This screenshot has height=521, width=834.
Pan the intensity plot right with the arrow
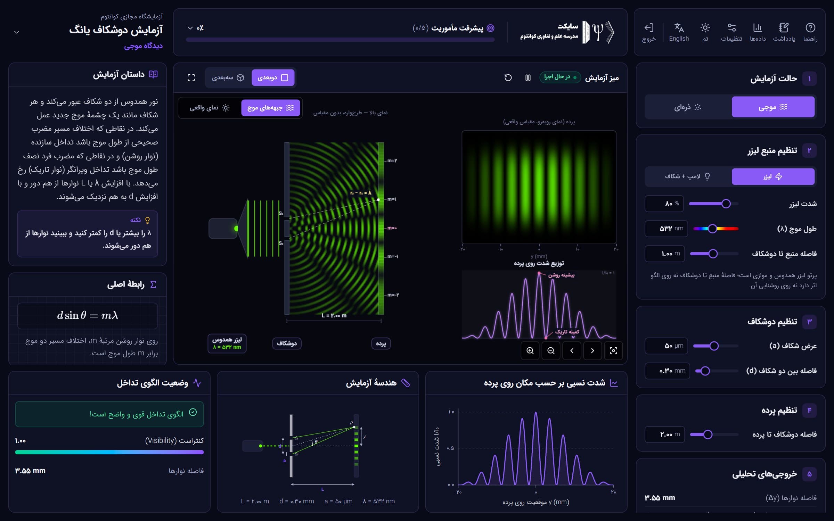[592, 350]
